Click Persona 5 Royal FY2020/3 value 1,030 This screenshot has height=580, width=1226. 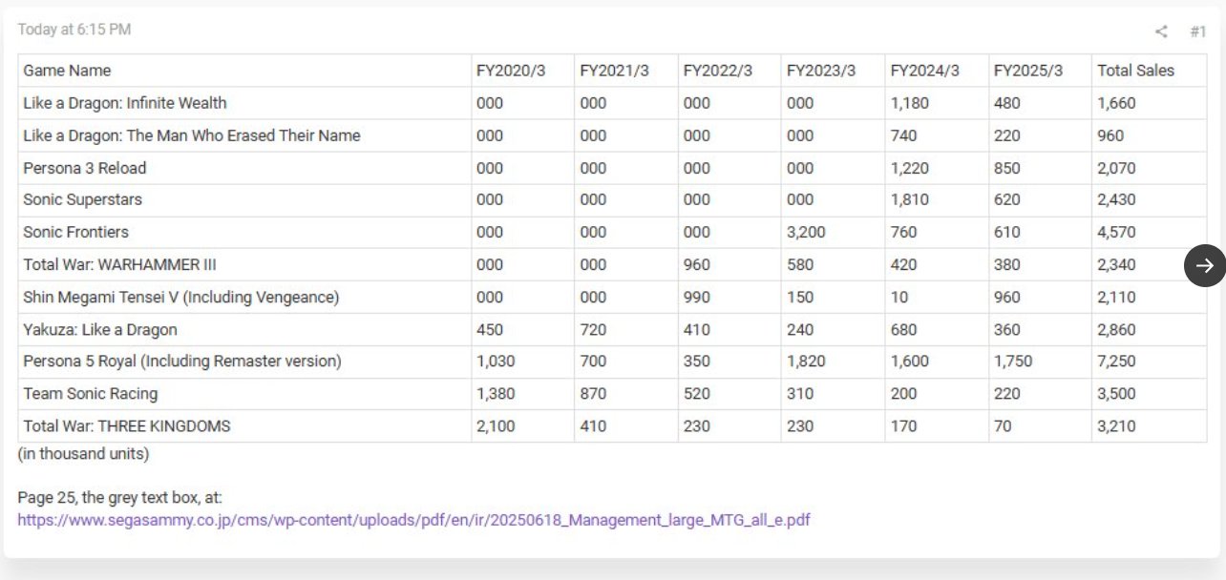pos(496,362)
